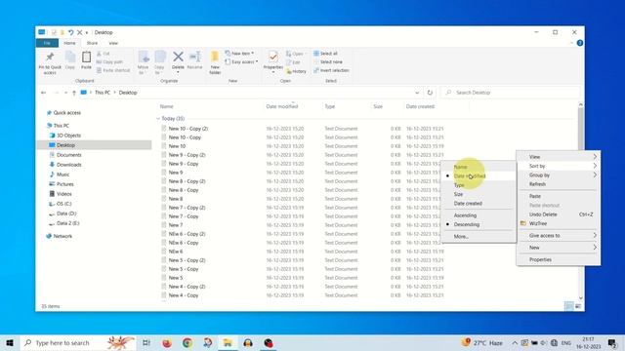Expand New submenu in context menu
The image size is (625, 351).
click(558, 248)
